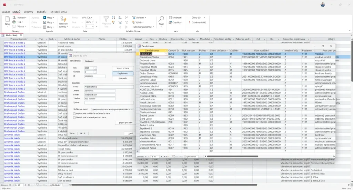Open the Čtvrtletí dropdown in Export dialog
Image resolution: width=353 pixels, height=190 pixels.
[95, 72]
